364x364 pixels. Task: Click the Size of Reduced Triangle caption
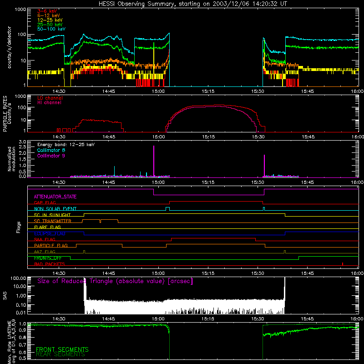[x=115, y=281]
